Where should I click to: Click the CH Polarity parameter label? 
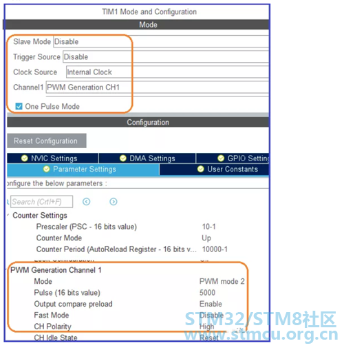(52, 327)
